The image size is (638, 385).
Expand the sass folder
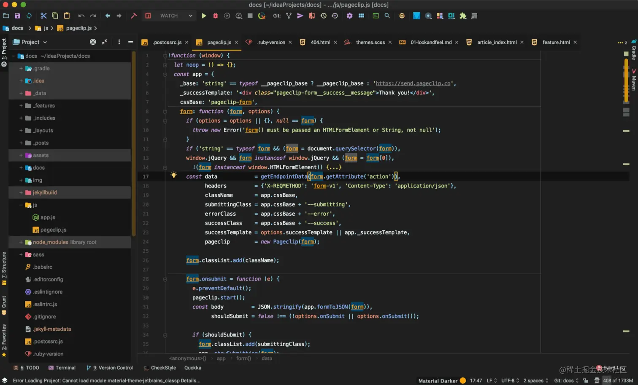[21, 254]
